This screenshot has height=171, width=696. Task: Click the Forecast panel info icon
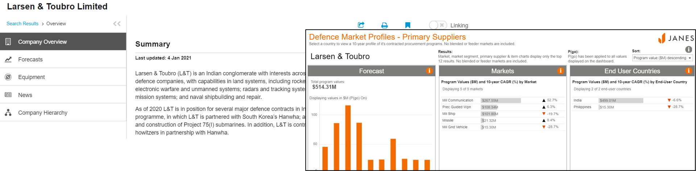(429, 71)
